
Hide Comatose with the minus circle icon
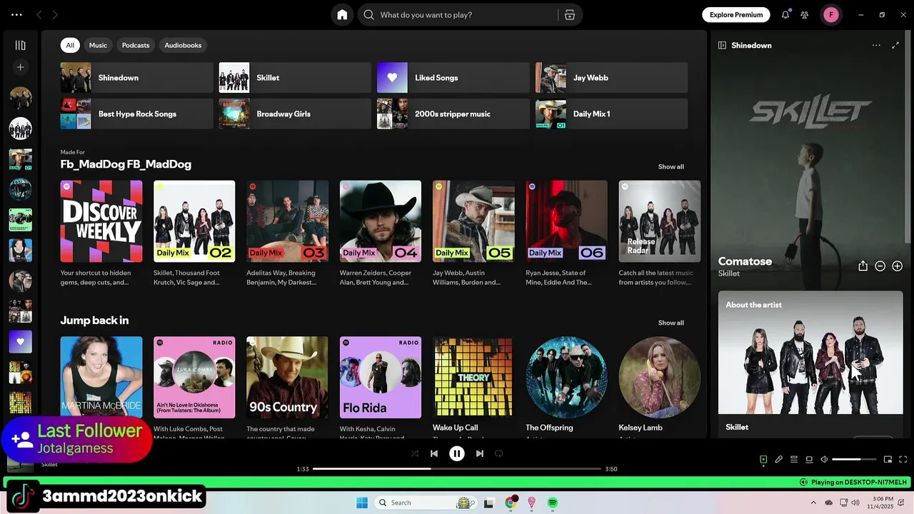880,266
